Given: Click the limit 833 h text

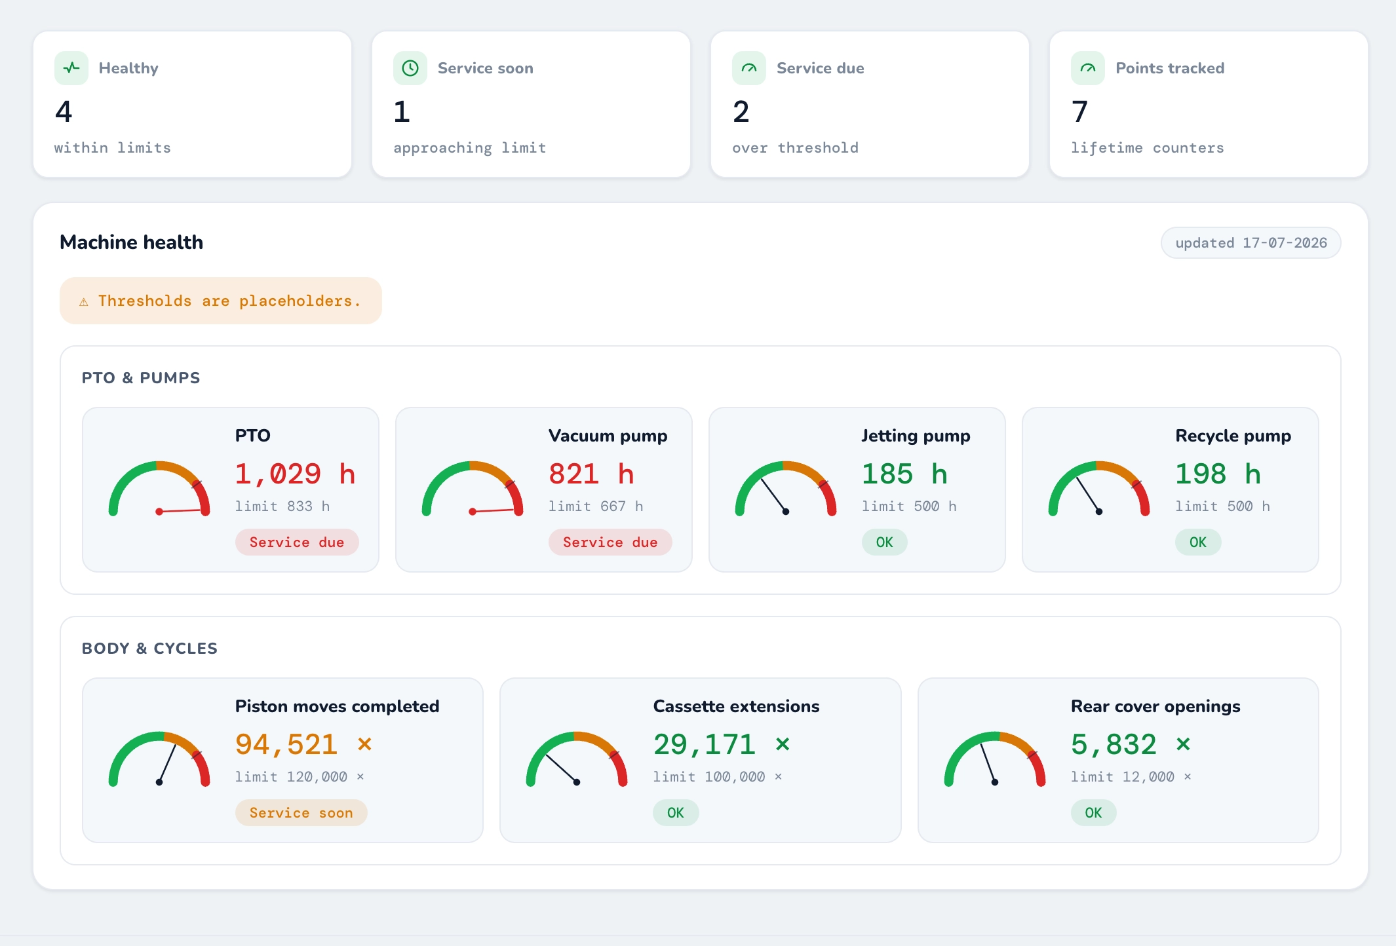Looking at the screenshot, I should click(282, 506).
